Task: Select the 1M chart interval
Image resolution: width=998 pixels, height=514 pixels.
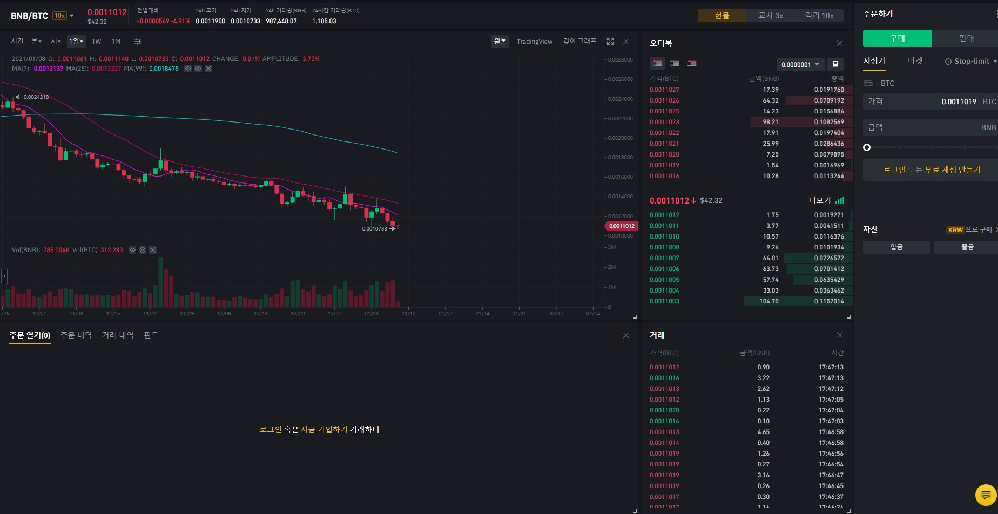Action: pyautogui.click(x=116, y=42)
